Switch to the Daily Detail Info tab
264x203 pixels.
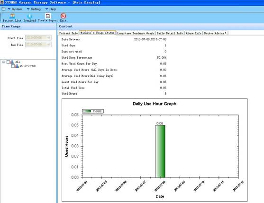click(x=170, y=33)
